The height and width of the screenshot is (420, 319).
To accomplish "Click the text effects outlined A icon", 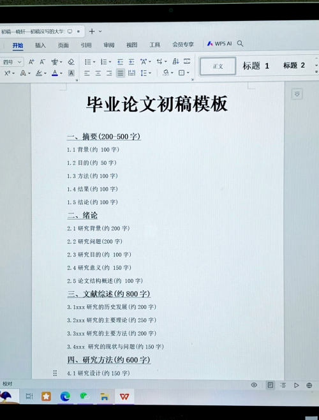I will [x=23, y=73].
